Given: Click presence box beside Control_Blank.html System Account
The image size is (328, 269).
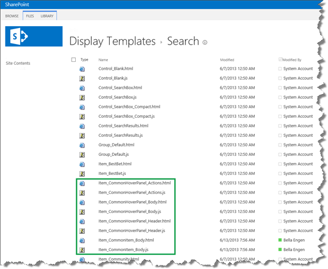Looking at the screenshot, I should [x=280, y=68].
